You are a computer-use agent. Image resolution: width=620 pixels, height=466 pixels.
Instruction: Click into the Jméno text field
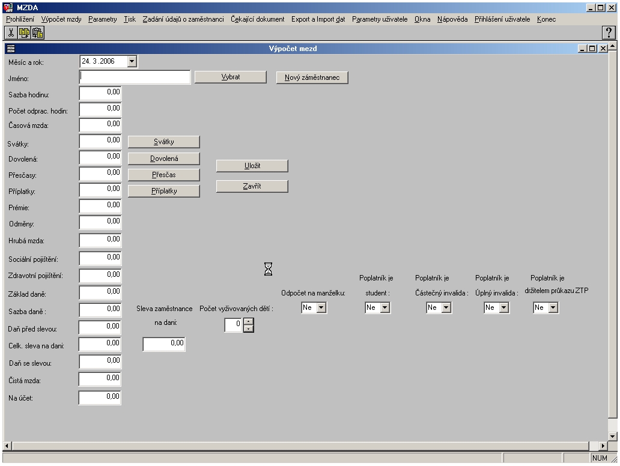[135, 77]
